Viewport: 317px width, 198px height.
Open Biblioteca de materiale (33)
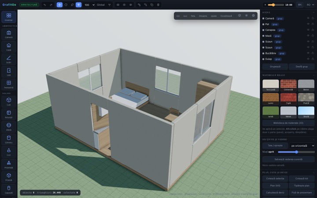(288, 123)
